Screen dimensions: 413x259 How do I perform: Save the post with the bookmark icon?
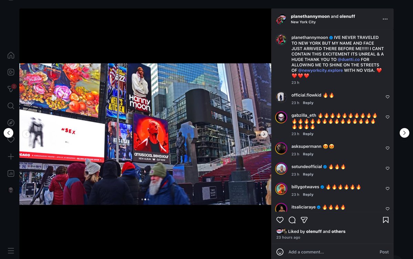pos(386,220)
